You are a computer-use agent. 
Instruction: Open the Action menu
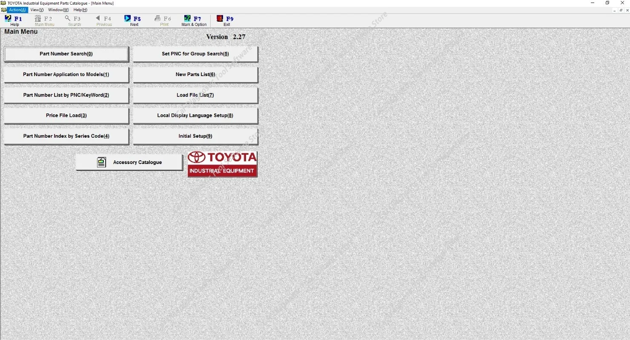pyautogui.click(x=17, y=10)
